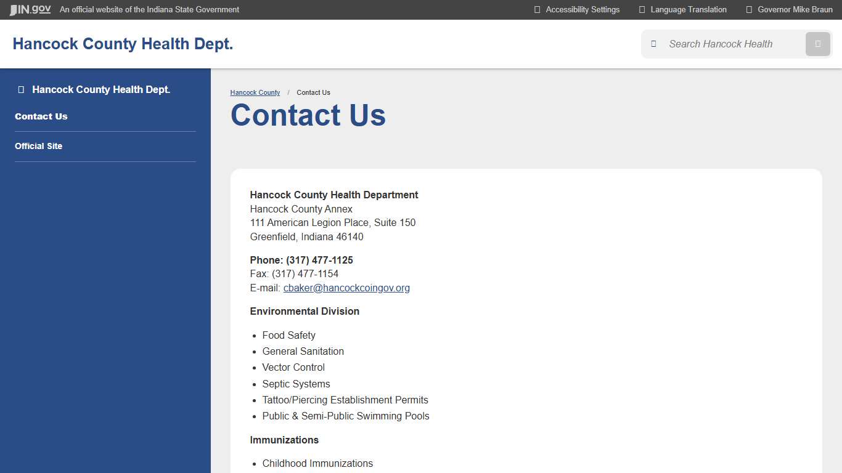Click the Contact Us breadcrumb label
Image resolution: width=842 pixels, height=473 pixels.
pyautogui.click(x=313, y=92)
